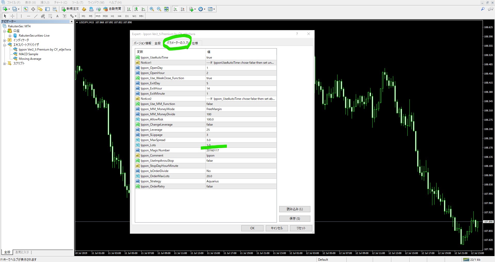
Task: Expand the indicators dropdown arrow
Action: tap(195, 9)
